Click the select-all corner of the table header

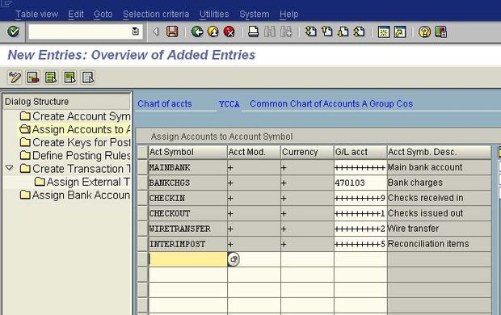[x=142, y=152]
